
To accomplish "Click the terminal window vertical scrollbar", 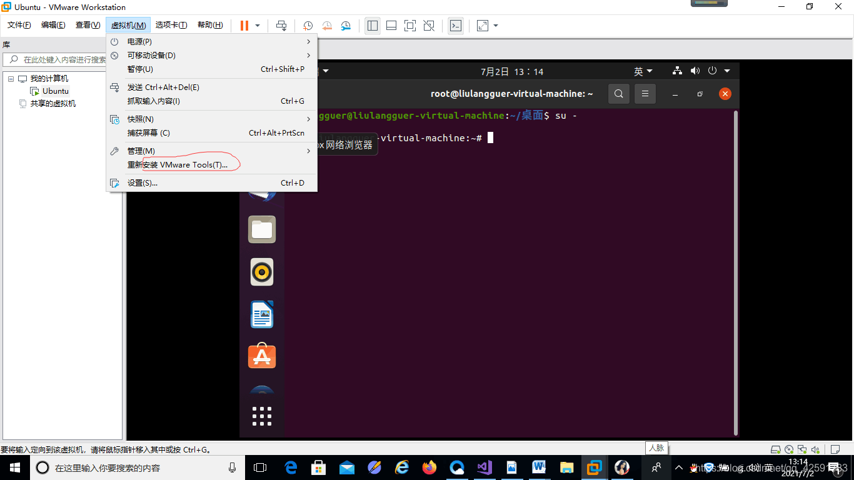I will (x=736, y=272).
